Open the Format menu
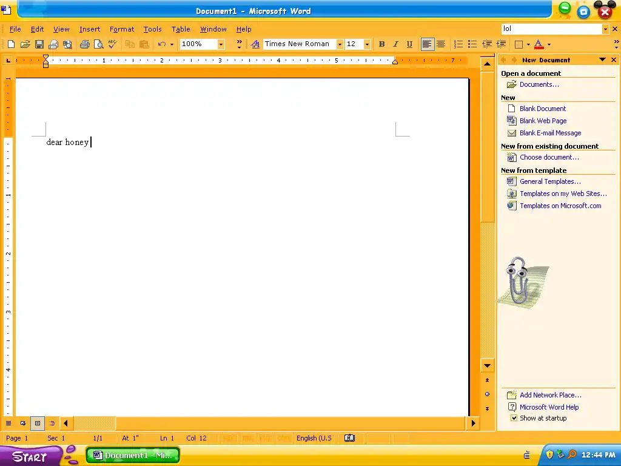 121,29
